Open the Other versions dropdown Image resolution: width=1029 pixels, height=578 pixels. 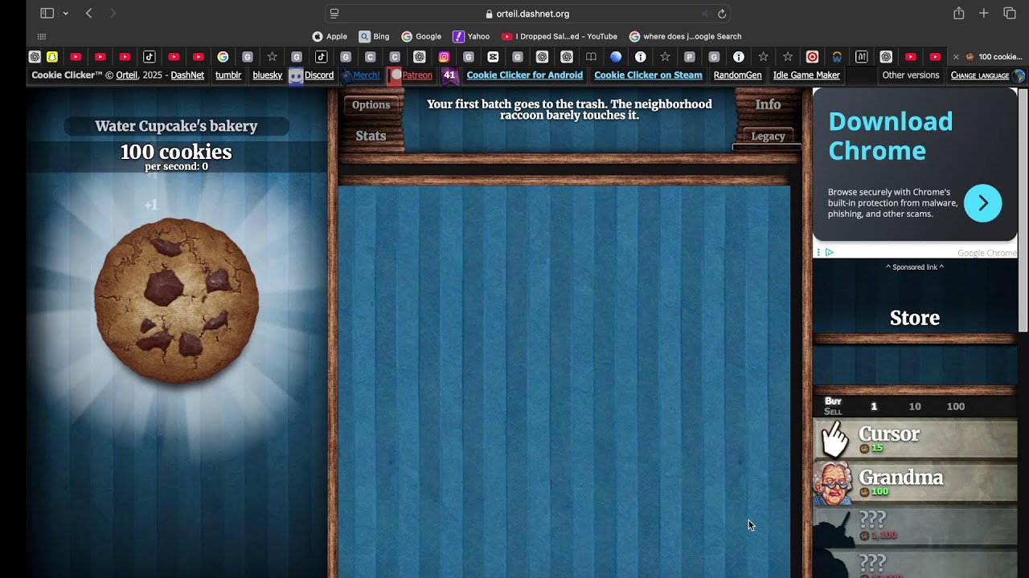(911, 75)
